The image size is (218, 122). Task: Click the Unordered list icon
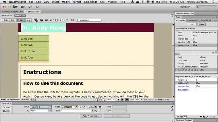pos(89,107)
